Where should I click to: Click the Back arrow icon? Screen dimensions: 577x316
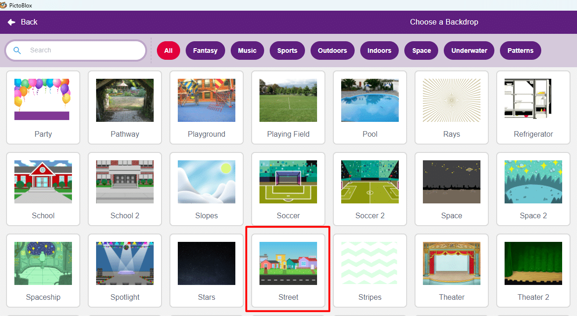point(12,22)
